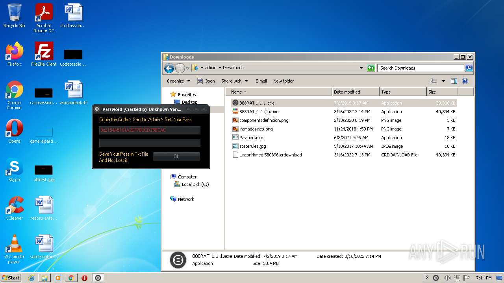Click the volume tray icon
The image size is (504, 283).
tap(447, 278)
